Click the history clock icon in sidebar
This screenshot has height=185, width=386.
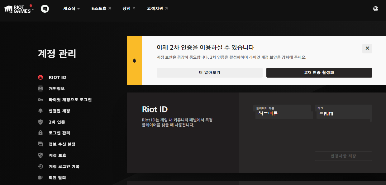click(x=41, y=166)
